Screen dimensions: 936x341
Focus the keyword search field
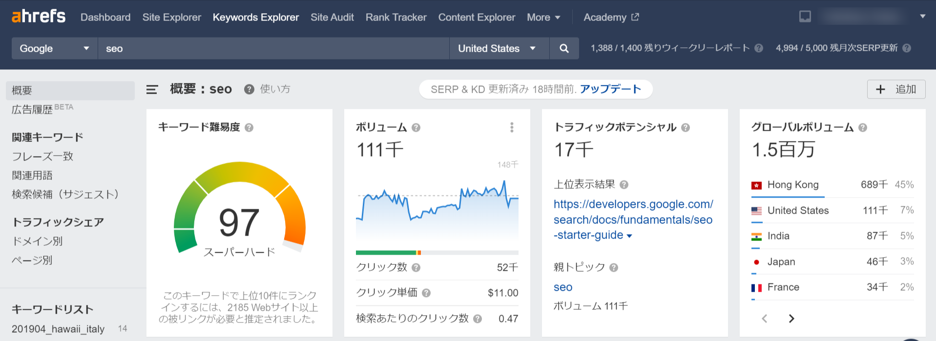click(273, 48)
